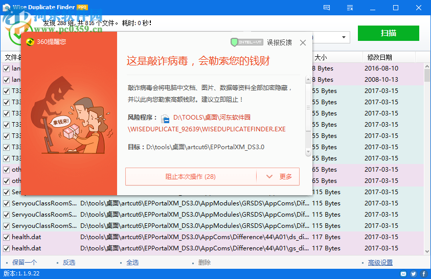Click the 版本:1.1.9.22 status text

coord(21,273)
